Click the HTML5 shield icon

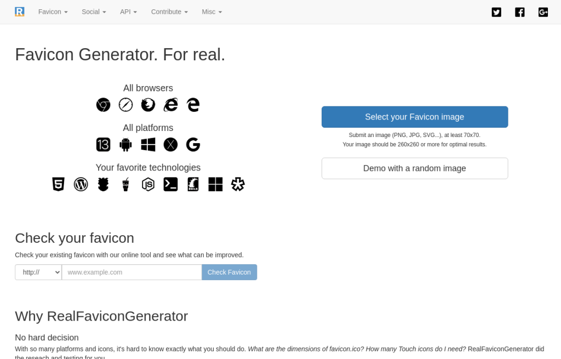(x=58, y=184)
